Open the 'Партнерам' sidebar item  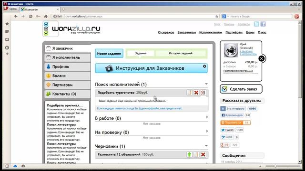pos(68,85)
